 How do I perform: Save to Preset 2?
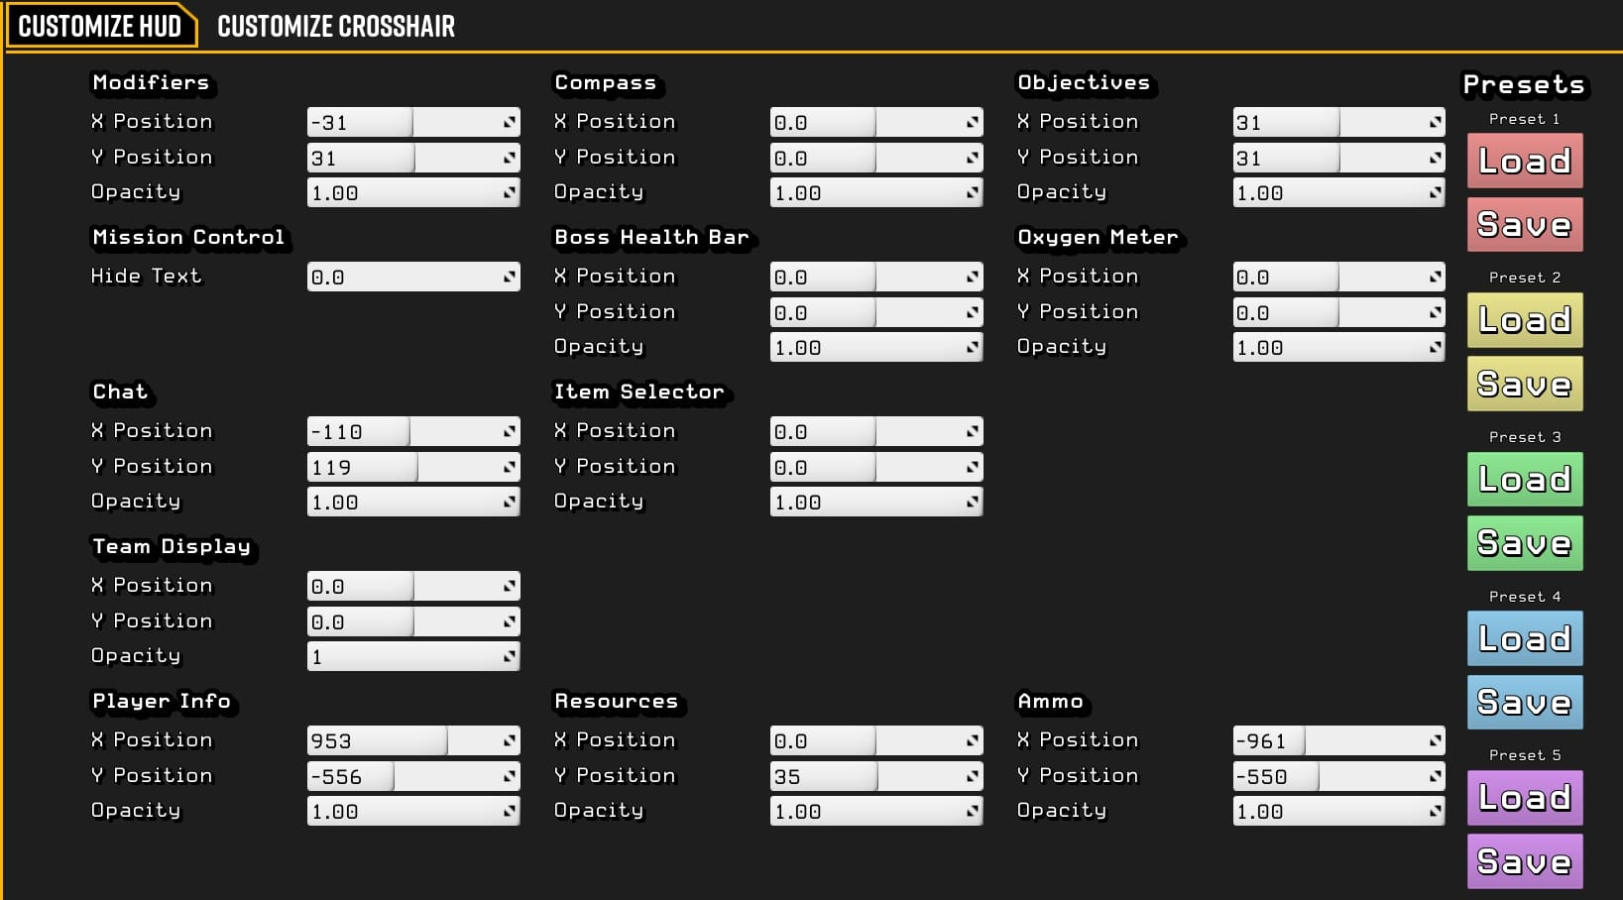click(1525, 384)
